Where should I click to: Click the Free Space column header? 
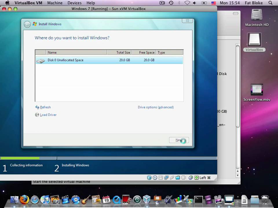[144, 52]
